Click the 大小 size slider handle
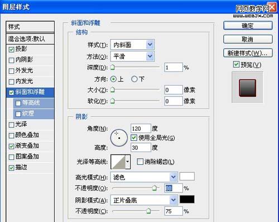Viewport: 279px width, 222px height. click(x=113, y=90)
